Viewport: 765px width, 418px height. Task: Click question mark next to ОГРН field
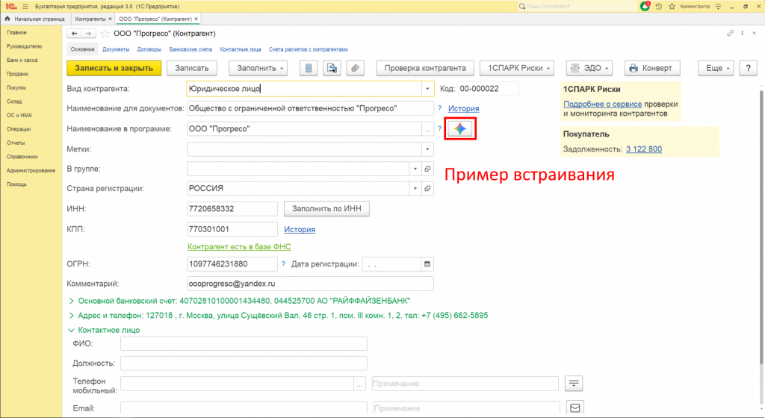coord(283,263)
